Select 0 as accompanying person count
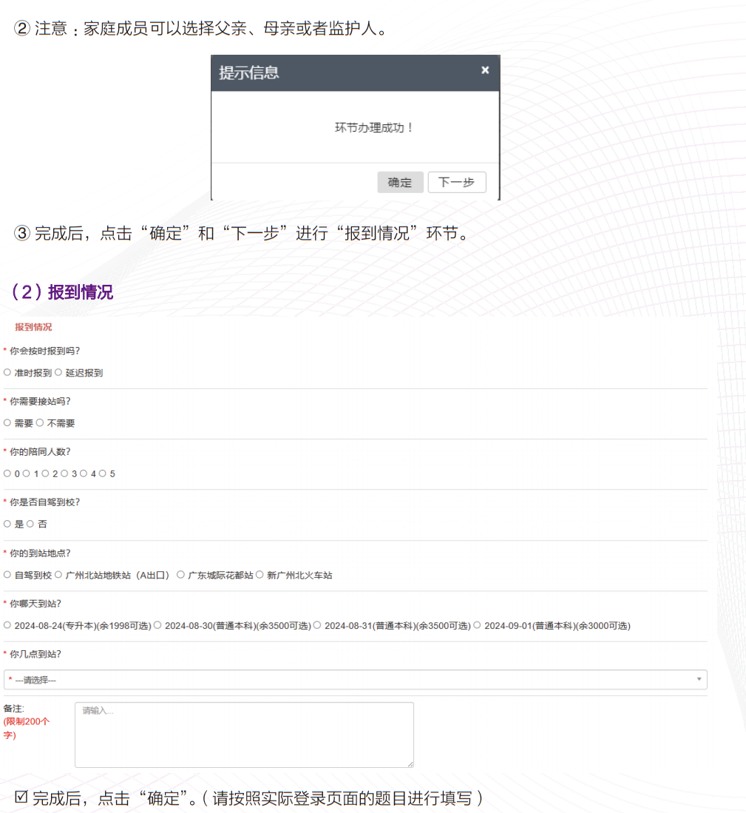The height and width of the screenshot is (813, 746). click(x=9, y=473)
